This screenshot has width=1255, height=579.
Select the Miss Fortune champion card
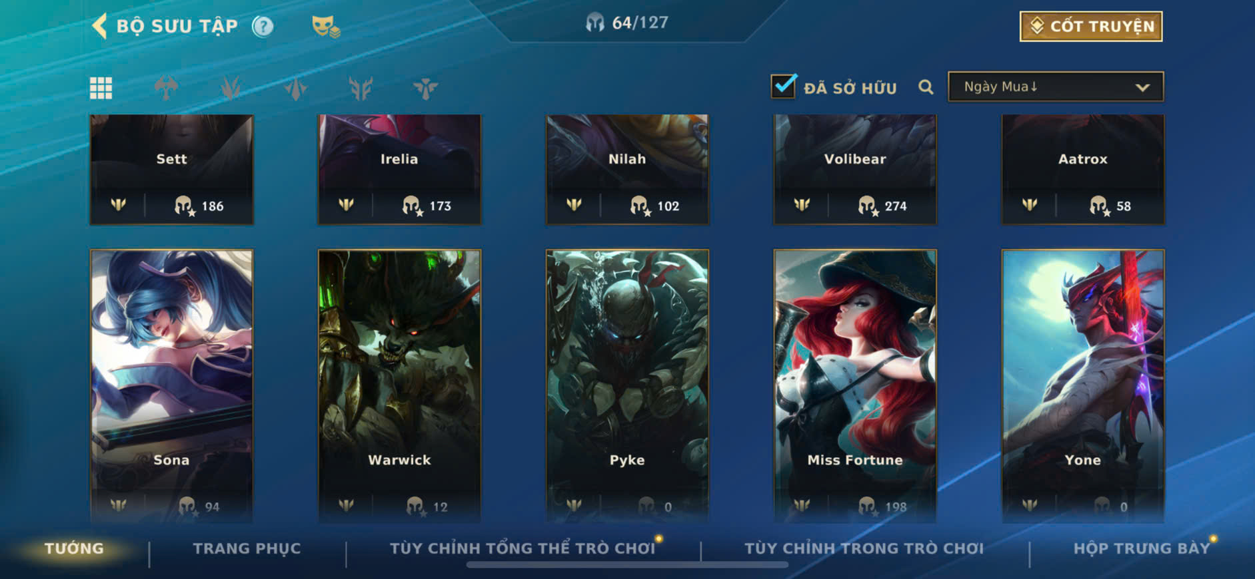[x=855, y=386]
